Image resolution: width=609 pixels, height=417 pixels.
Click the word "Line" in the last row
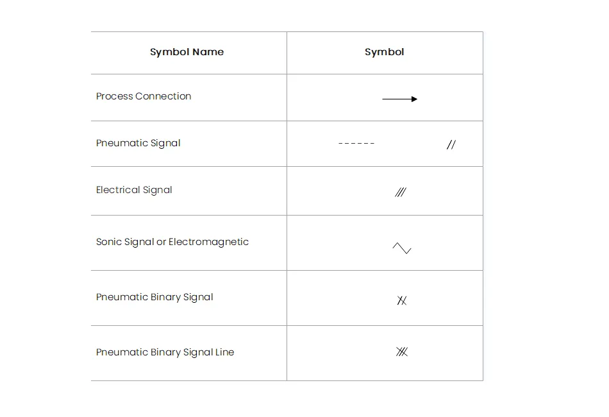click(x=224, y=352)
